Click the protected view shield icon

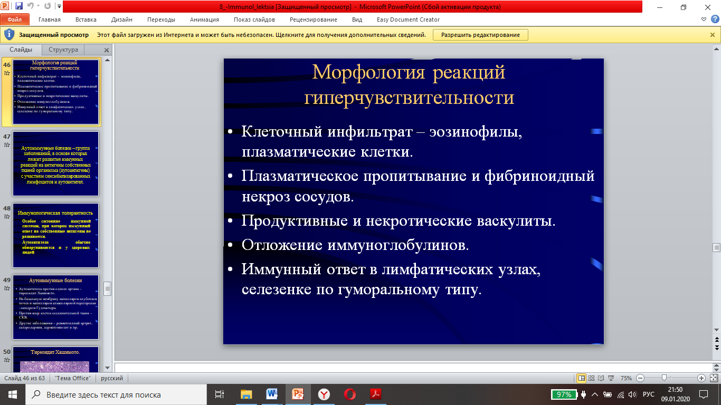(9, 35)
